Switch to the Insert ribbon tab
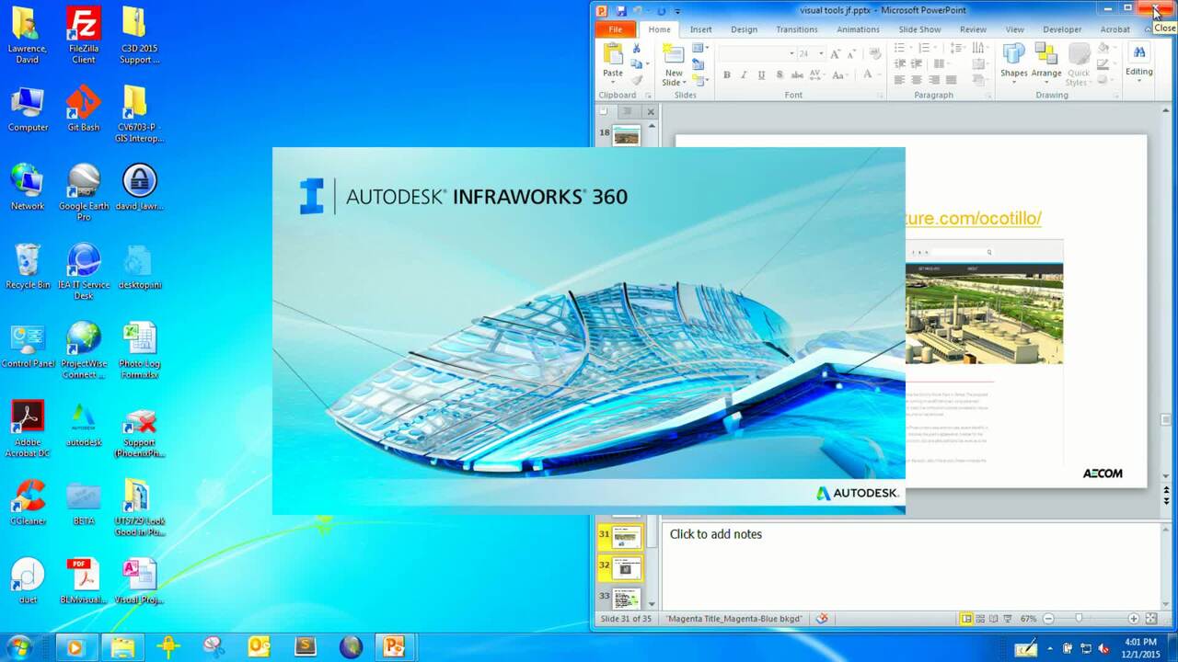The width and height of the screenshot is (1178, 662). pyautogui.click(x=700, y=29)
